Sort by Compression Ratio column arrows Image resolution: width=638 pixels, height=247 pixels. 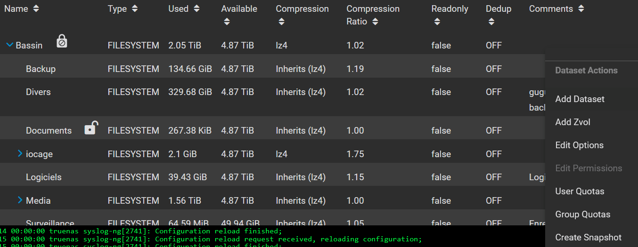pos(375,22)
